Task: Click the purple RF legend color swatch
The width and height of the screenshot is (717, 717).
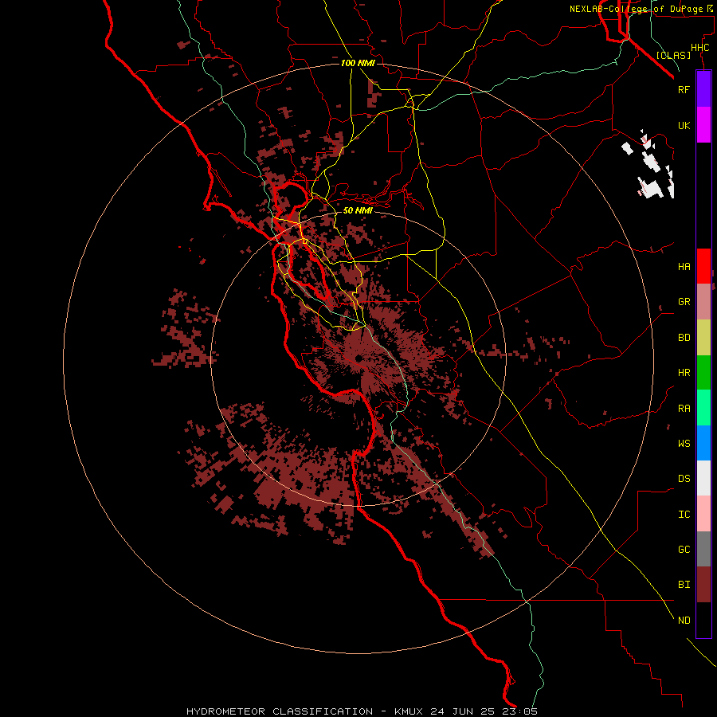Action: click(x=703, y=89)
